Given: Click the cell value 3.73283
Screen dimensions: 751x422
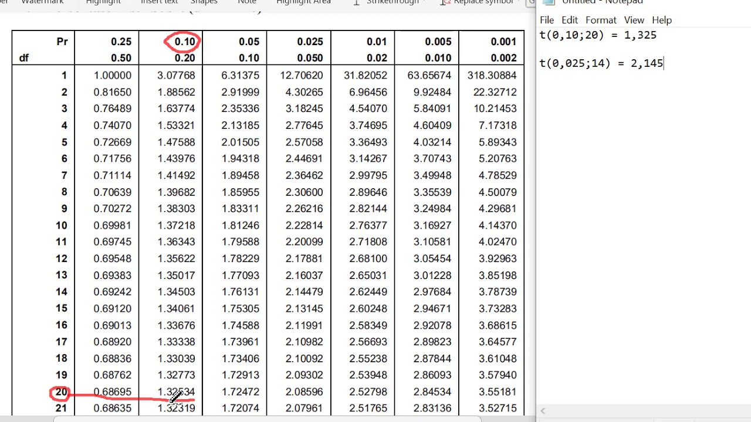Looking at the screenshot, I should (498, 308).
